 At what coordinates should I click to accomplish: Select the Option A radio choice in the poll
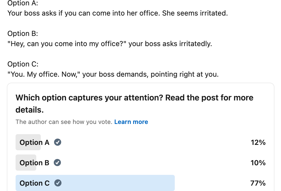(x=28, y=142)
